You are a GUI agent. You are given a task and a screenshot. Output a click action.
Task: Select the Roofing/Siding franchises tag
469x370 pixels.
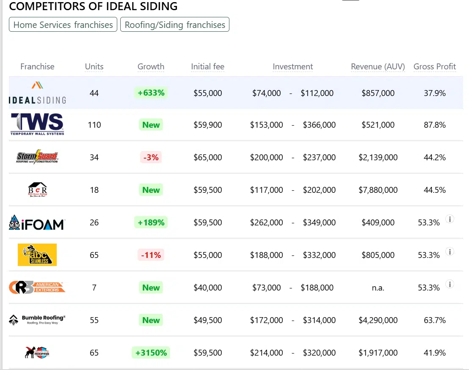pos(175,25)
